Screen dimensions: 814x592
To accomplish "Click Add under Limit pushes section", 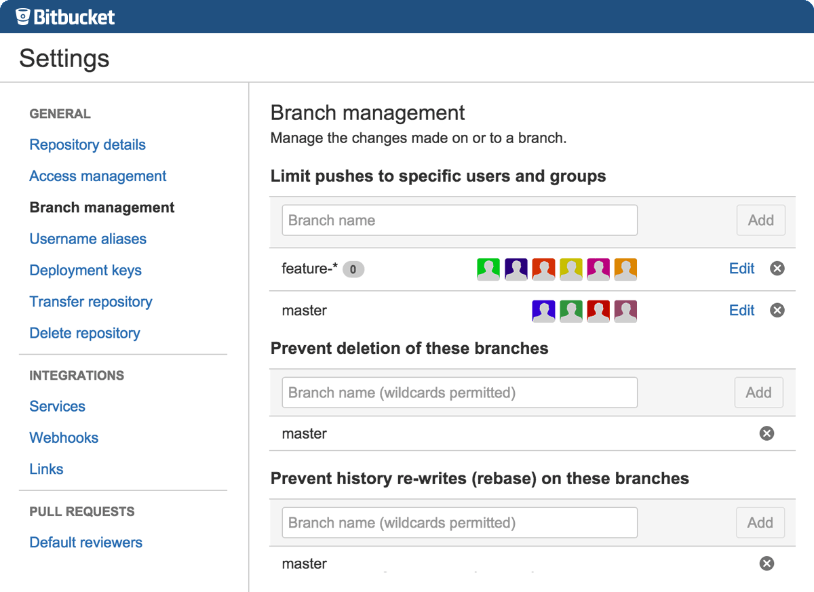I will pyautogui.click(x=760, y=220).
